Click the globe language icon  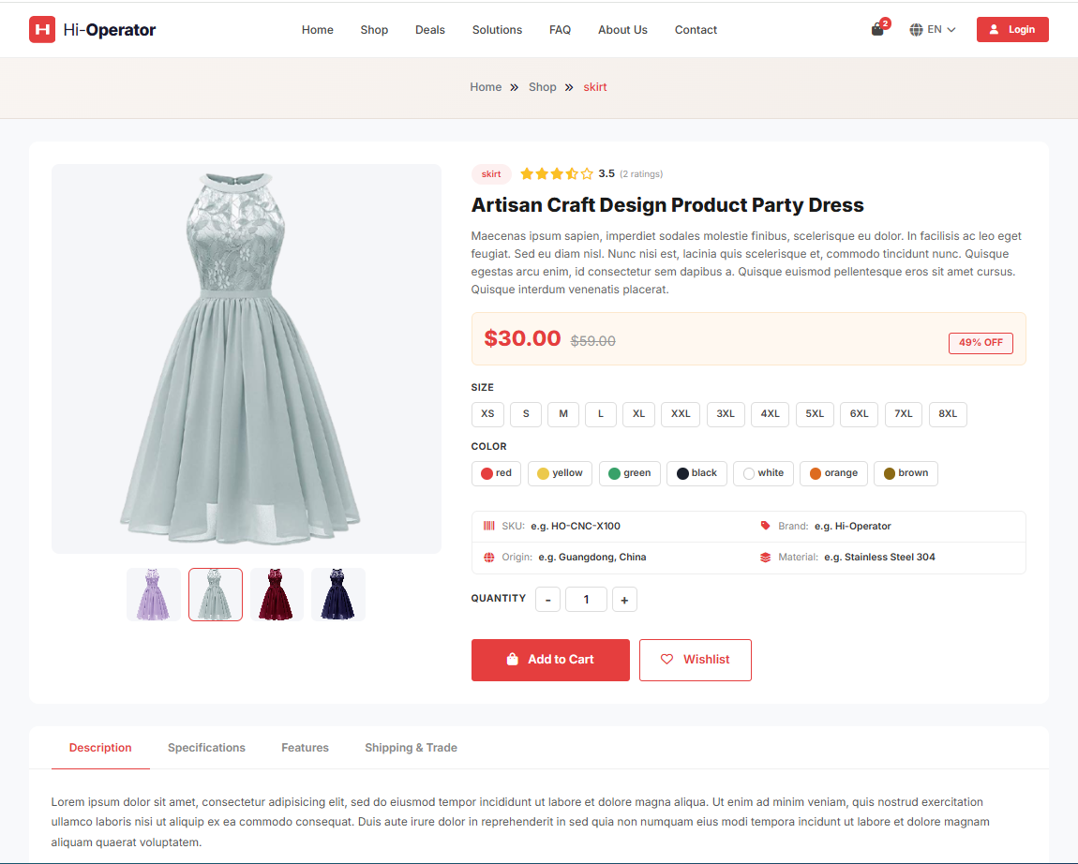coord(916,30)
